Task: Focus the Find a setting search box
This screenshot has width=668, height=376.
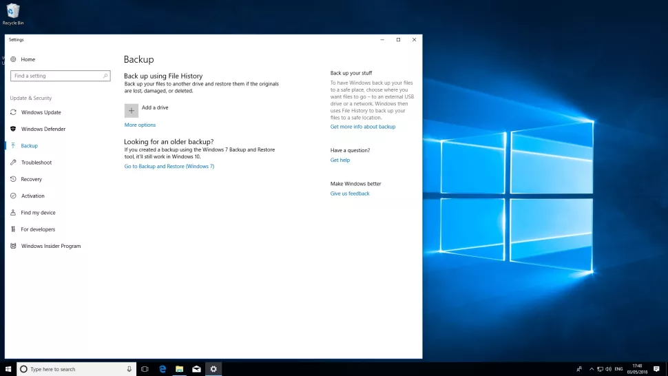Action: tap(60, 76)
